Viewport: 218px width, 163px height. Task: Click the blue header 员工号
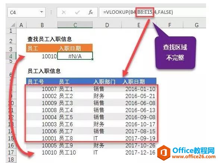pyautogui.click(x=36, y=82)
